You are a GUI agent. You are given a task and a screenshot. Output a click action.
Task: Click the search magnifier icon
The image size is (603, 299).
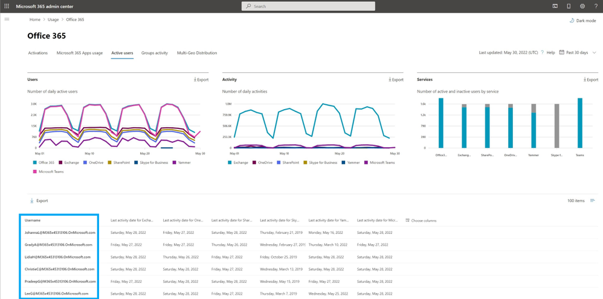[x=248, y=6]
